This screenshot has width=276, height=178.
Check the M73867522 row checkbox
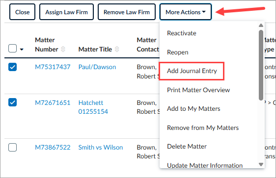coord(12,147)
